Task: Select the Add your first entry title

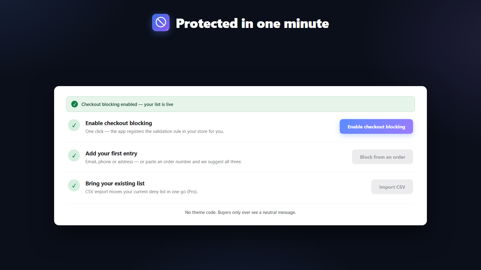Action: click(x=111, y=154)
